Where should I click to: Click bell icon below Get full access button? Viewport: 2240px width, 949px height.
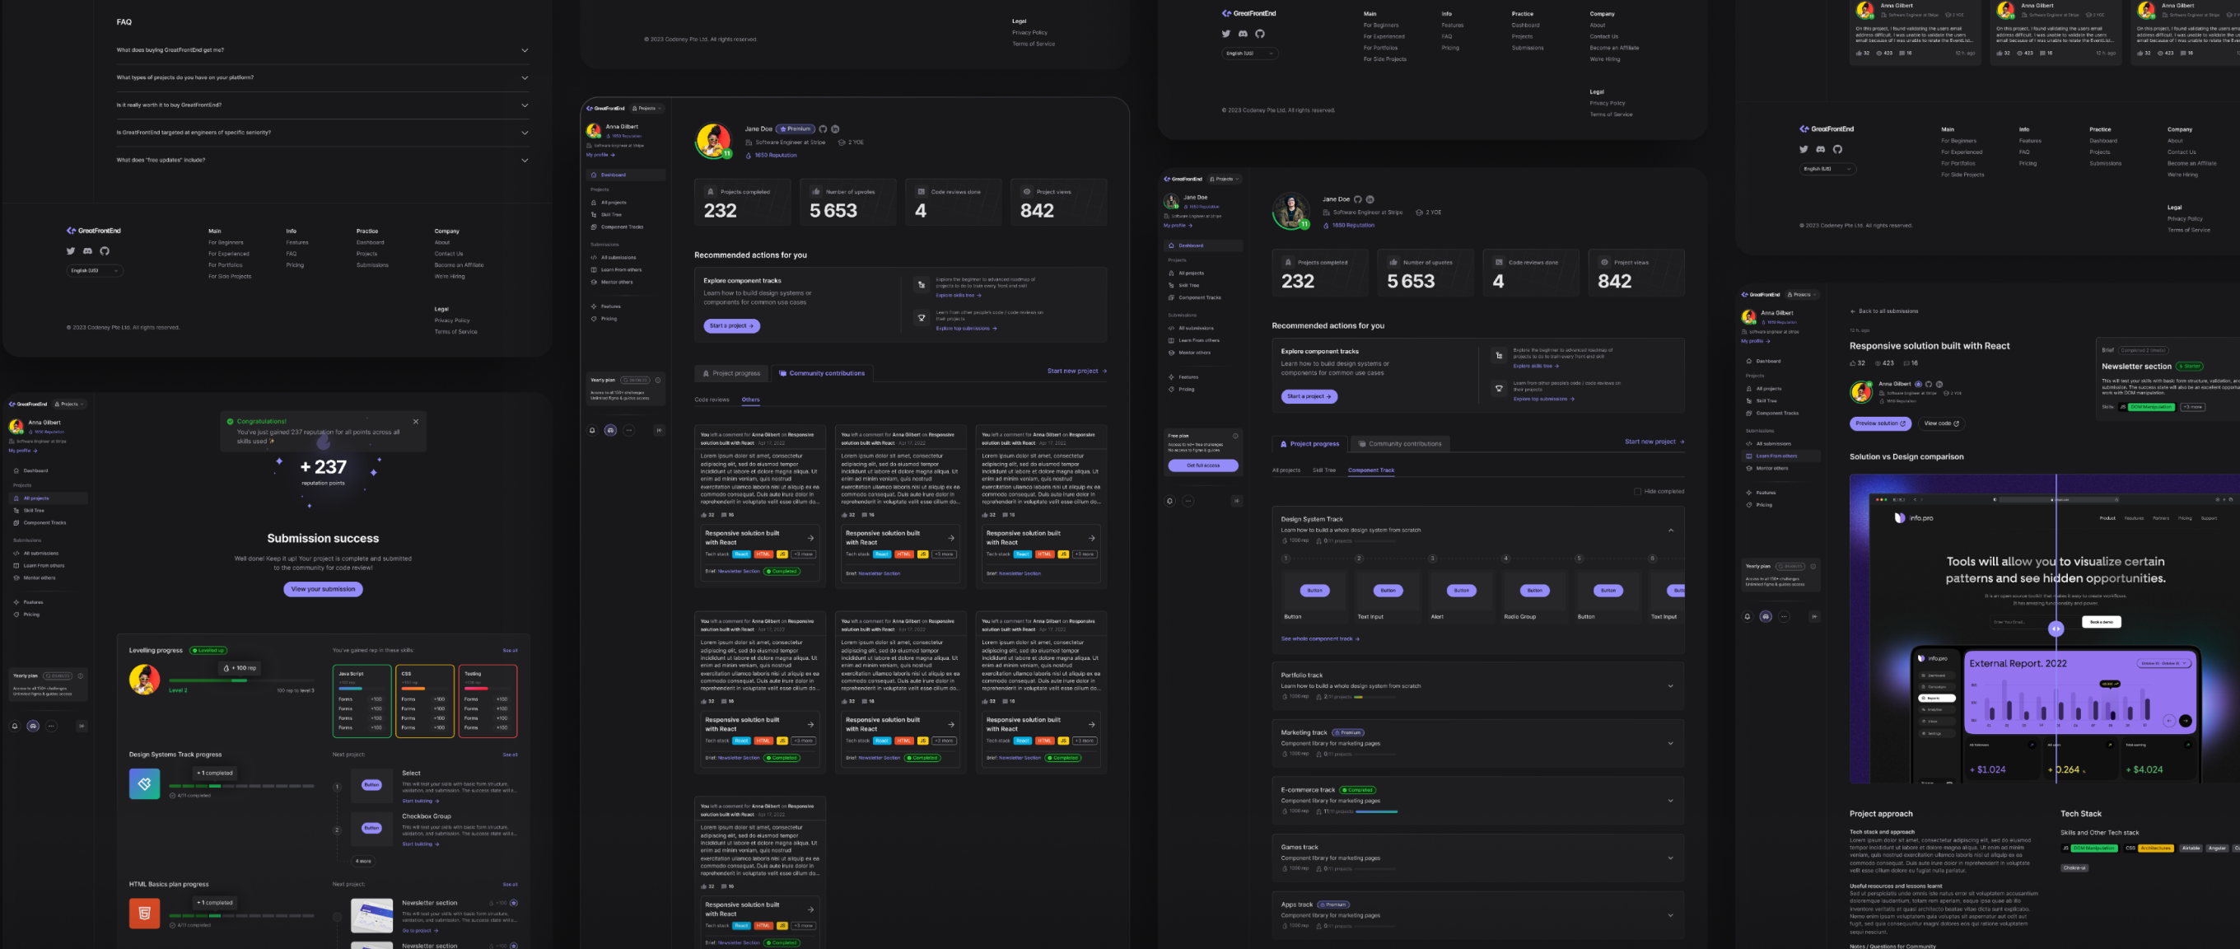point(1169,500)
